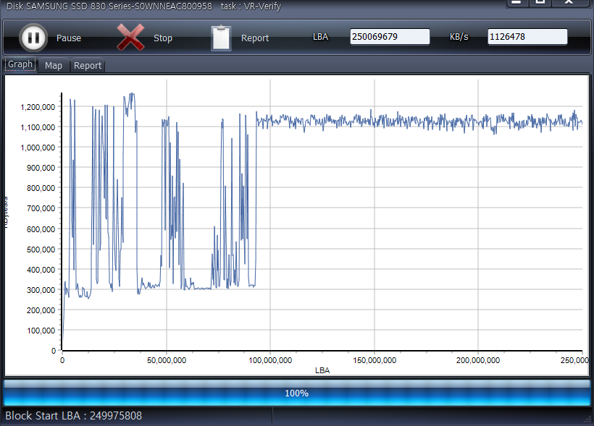Open Report via the toolbar text label
Image resolution: width=594 pixels, height=426 pixels.
[x=255, y=38]
